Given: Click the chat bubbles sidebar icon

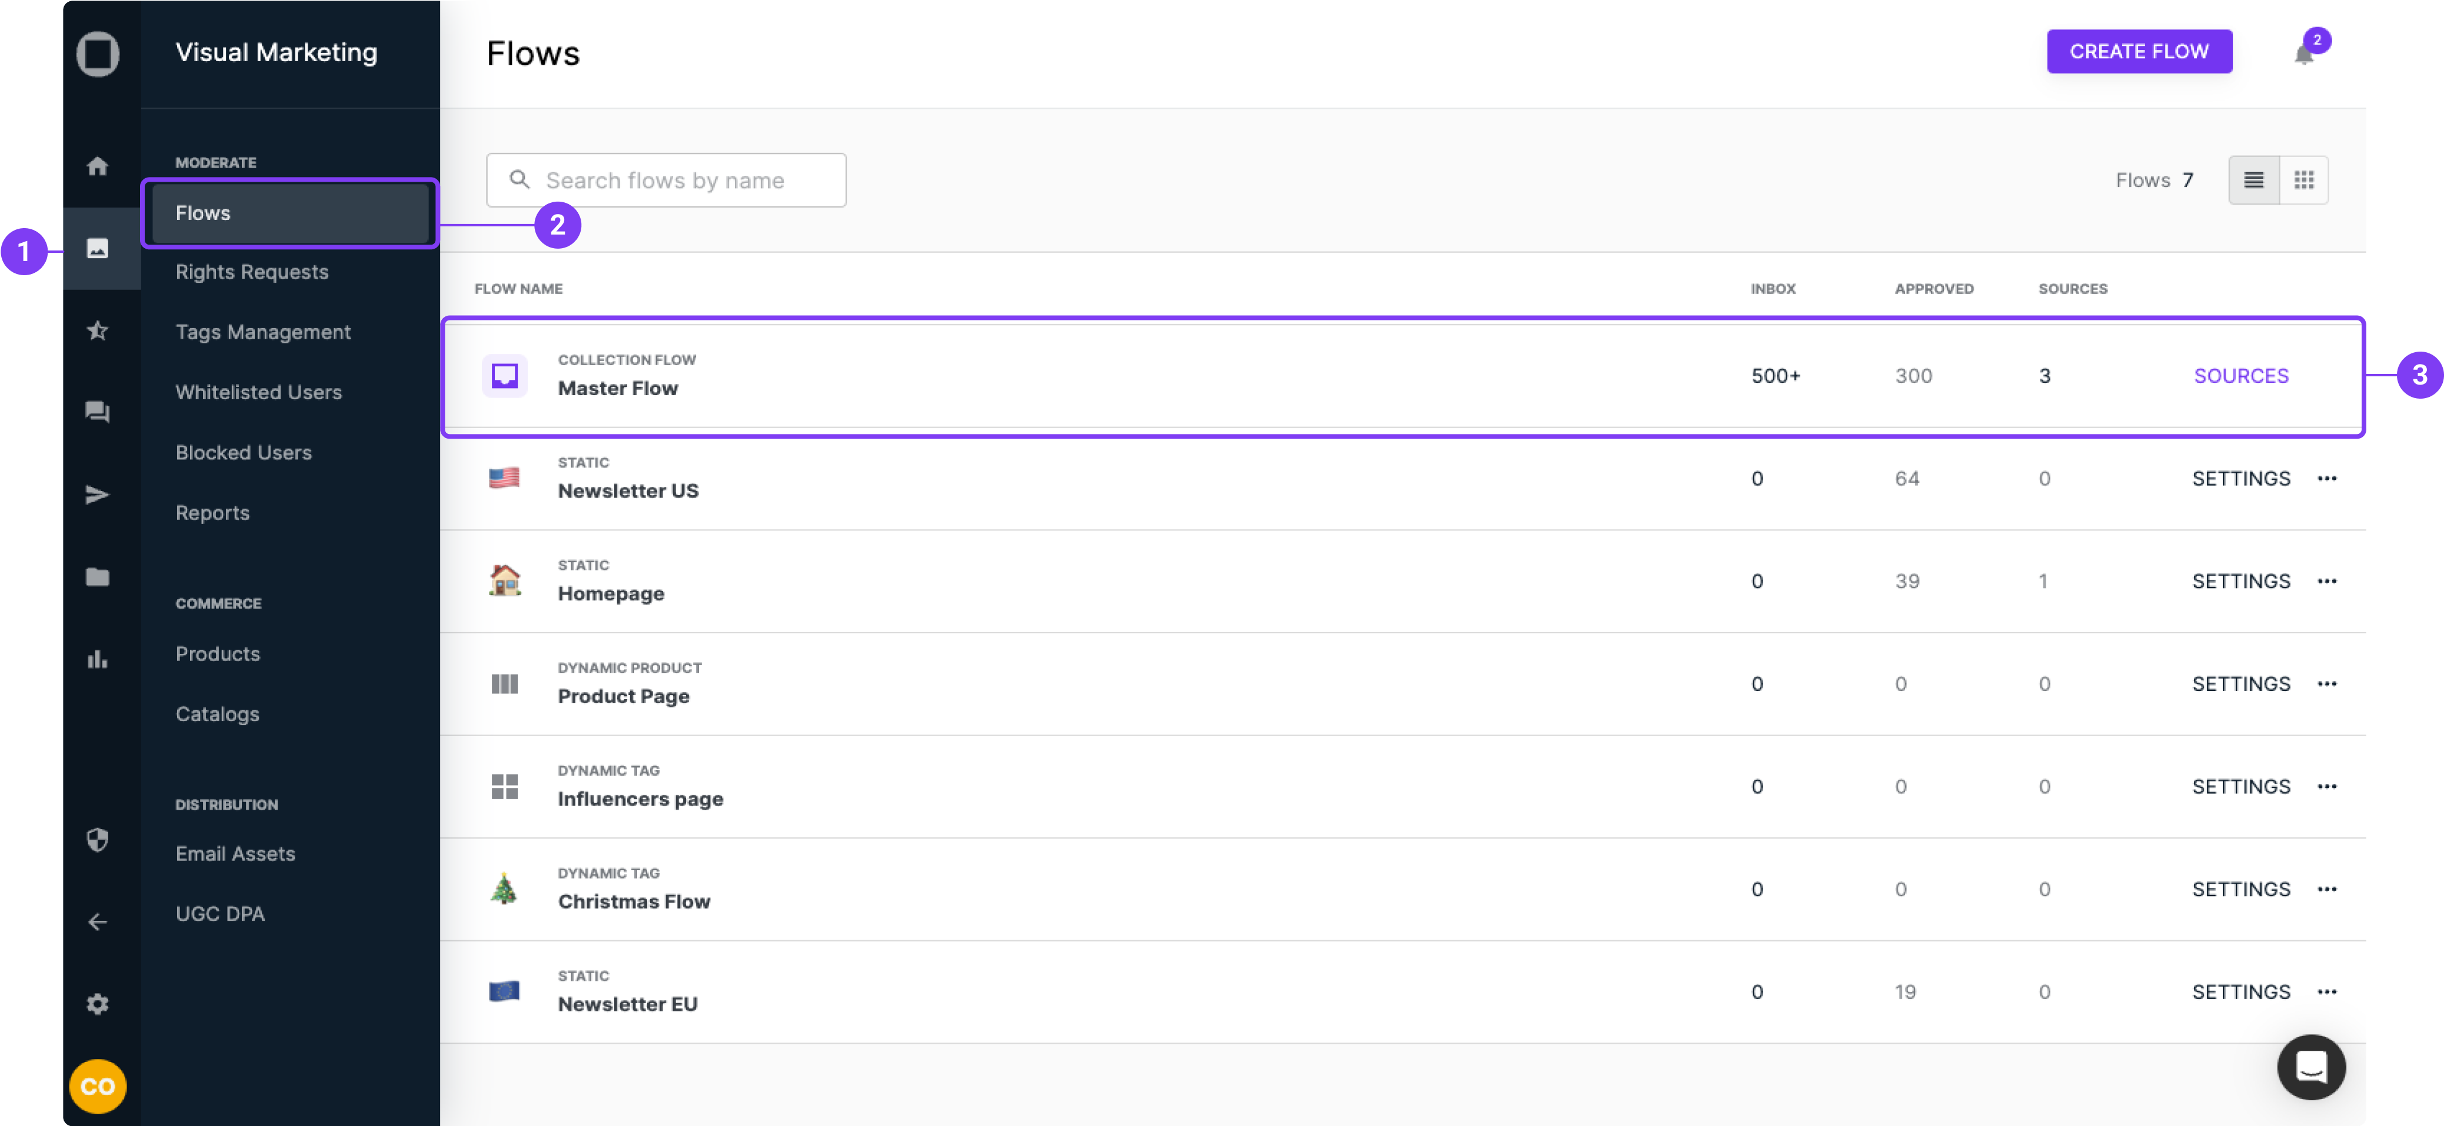Looking at the screenshot, I should (x=96, y=412).
